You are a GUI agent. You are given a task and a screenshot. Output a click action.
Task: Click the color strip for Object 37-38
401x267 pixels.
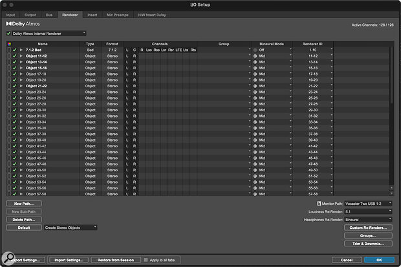tap(9, 134)
